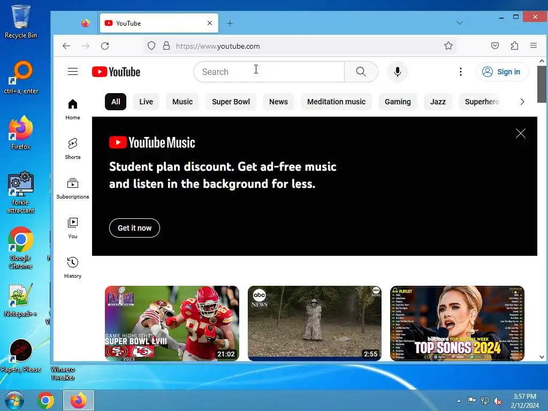Select the Jazz filter chip

click(x=438, y=102)
